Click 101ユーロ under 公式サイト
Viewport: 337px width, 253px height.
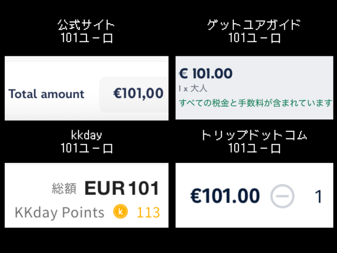(86, 38)
